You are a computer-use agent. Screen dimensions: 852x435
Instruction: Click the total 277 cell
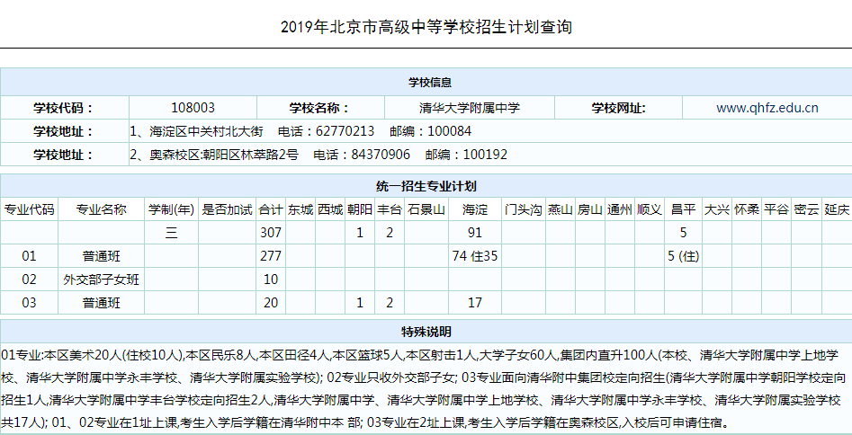pyautogui.click(x=271, y=256)
